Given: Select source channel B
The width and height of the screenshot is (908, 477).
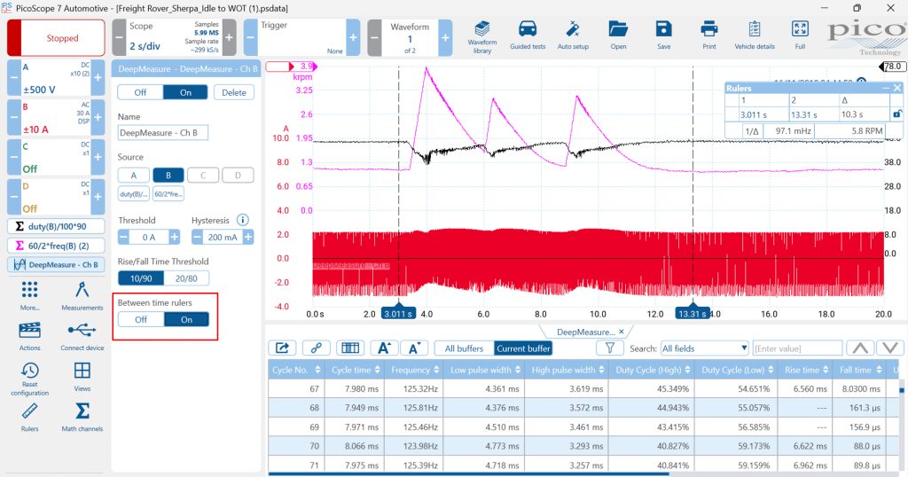Looking at the screenshot, I should click(x=168, y=176).
